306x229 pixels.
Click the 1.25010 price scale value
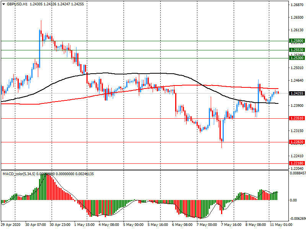pos(297,68)
